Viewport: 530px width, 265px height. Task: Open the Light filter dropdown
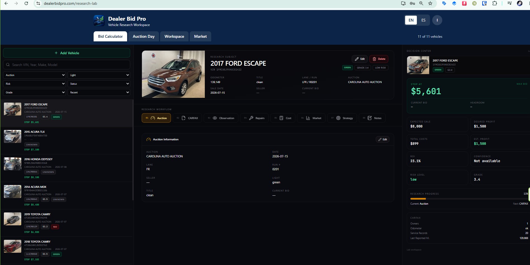(x=99, y=75)
